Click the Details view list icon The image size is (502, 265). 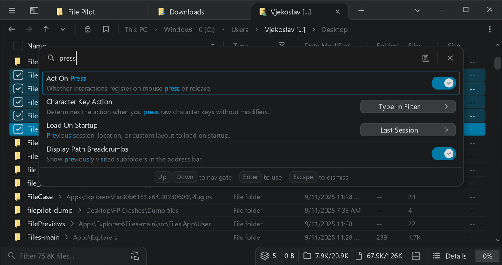coord(436,256)
